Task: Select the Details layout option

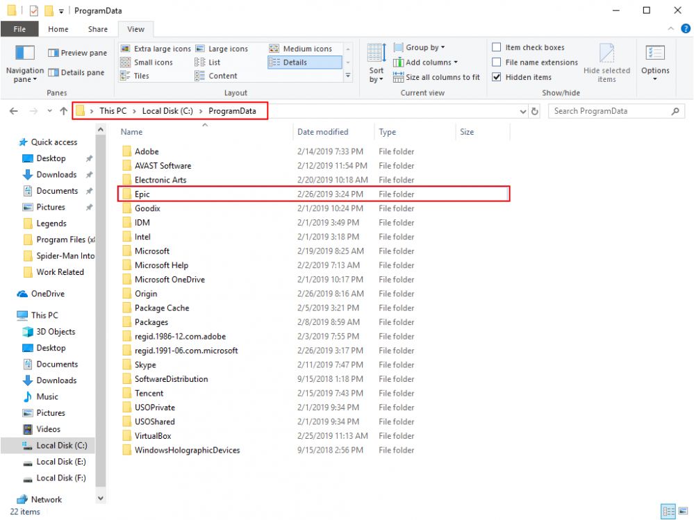Action: click(304, 62)
